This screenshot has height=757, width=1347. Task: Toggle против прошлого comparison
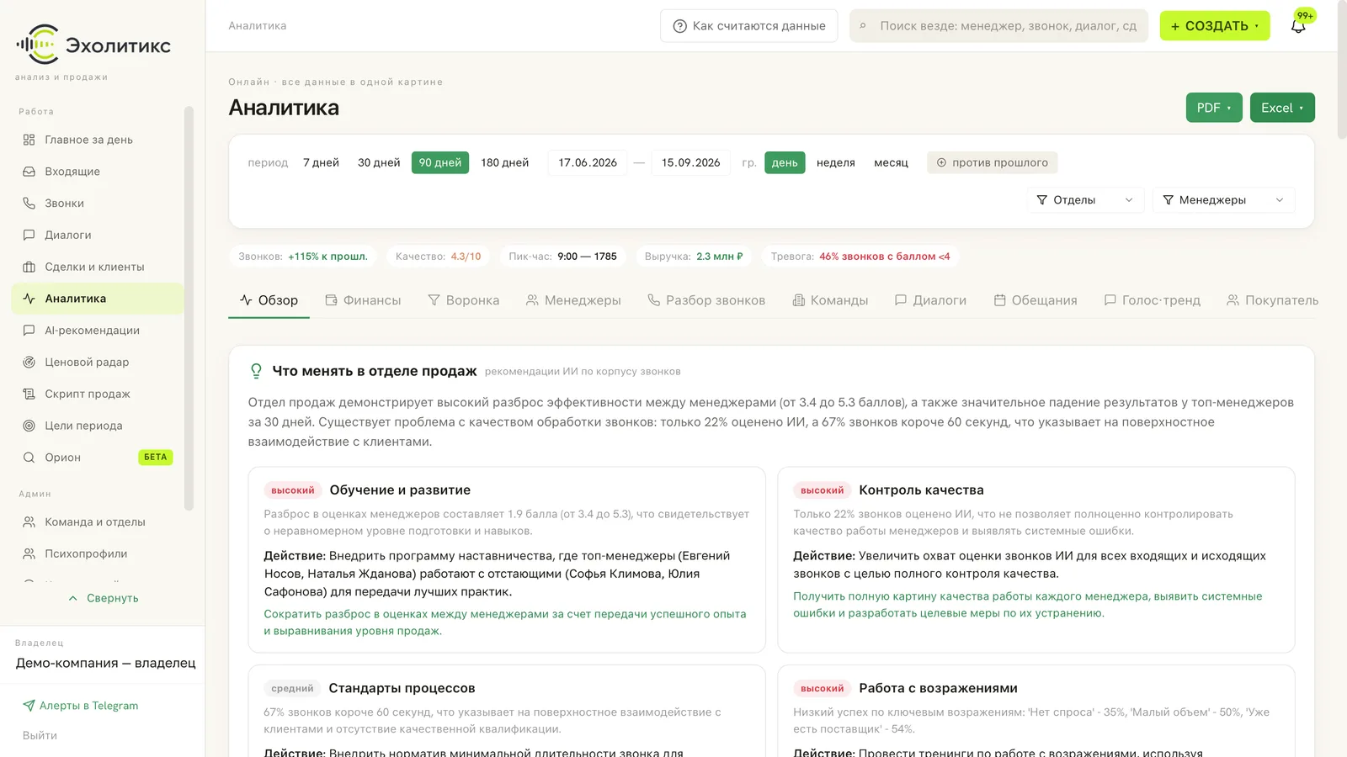[x=993, y=162]
